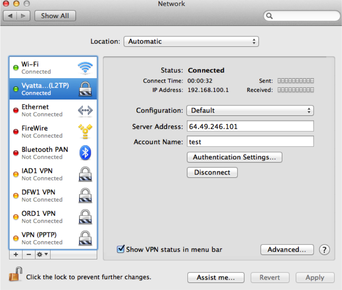Select the IAD1 VPN service
Image resolution: width=342 pixels, height=290 pixels.
point(53,174)
